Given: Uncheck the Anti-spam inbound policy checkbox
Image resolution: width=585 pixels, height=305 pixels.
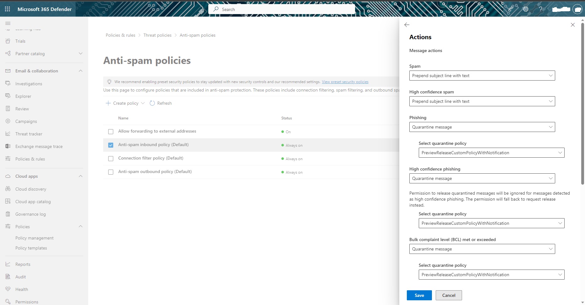Looking at the screenshot, I should (x=111, y=145).
